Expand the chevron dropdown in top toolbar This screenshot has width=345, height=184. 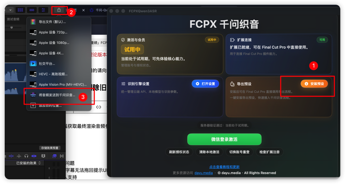pos(10,10)
